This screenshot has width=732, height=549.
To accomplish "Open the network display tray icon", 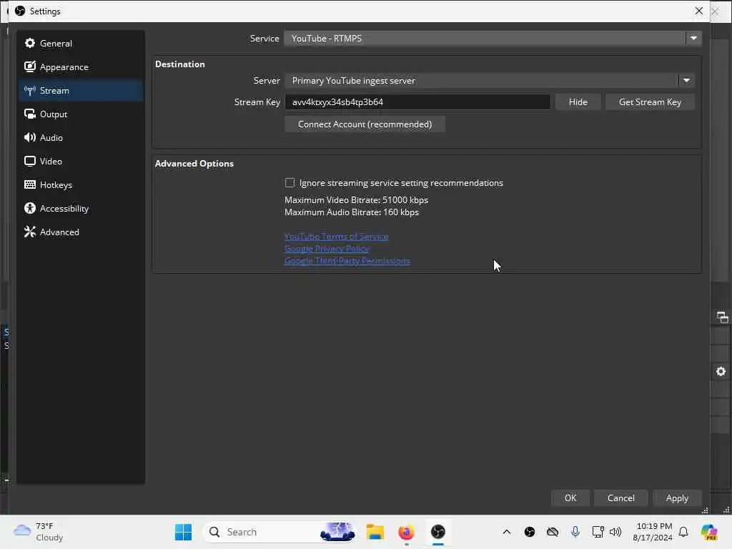I will tap(598, 532).
